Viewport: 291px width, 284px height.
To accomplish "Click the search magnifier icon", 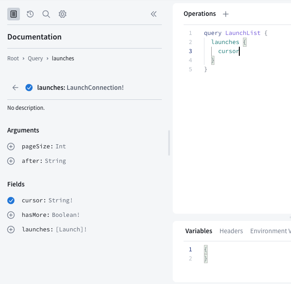I will [46, 14].
